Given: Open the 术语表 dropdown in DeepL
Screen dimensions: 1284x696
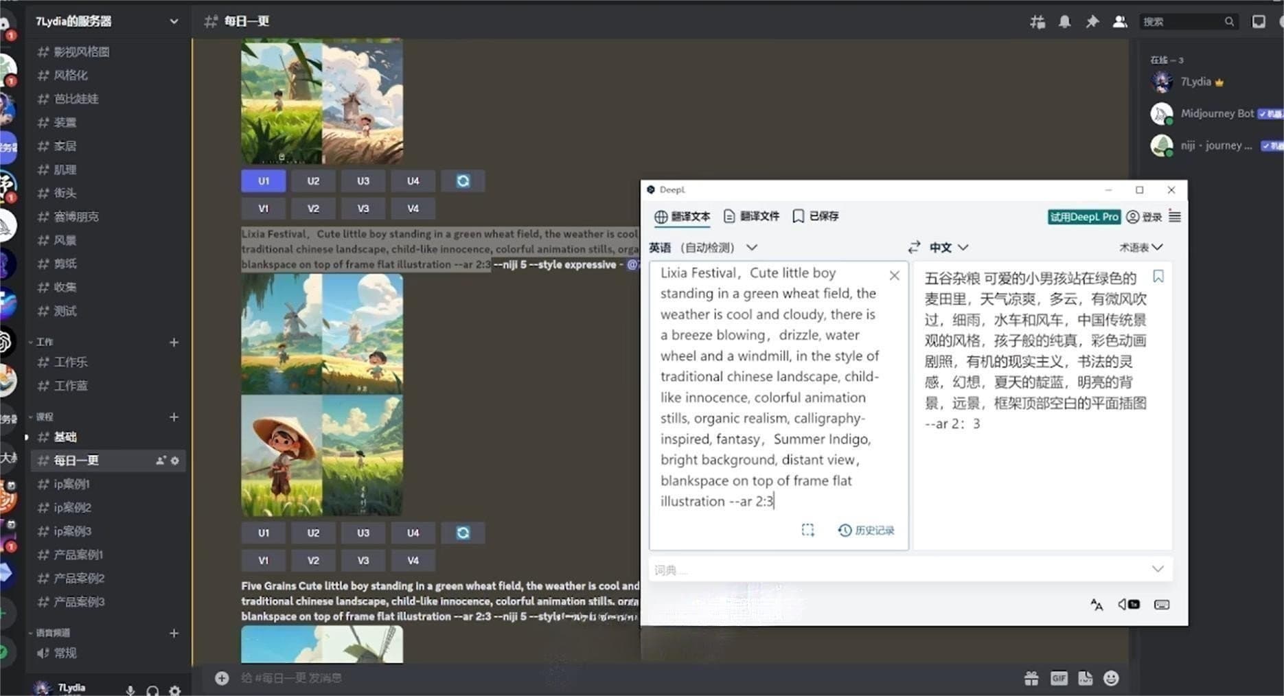Looking at the screenshot, I should [1140, 247].
